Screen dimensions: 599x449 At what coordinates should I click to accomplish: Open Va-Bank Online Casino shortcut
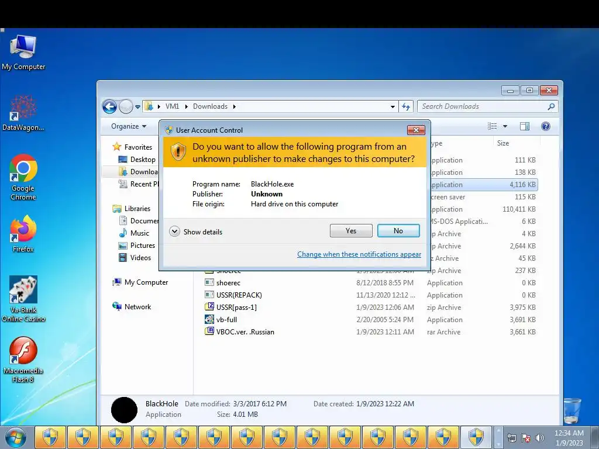(x=23, y=299)
